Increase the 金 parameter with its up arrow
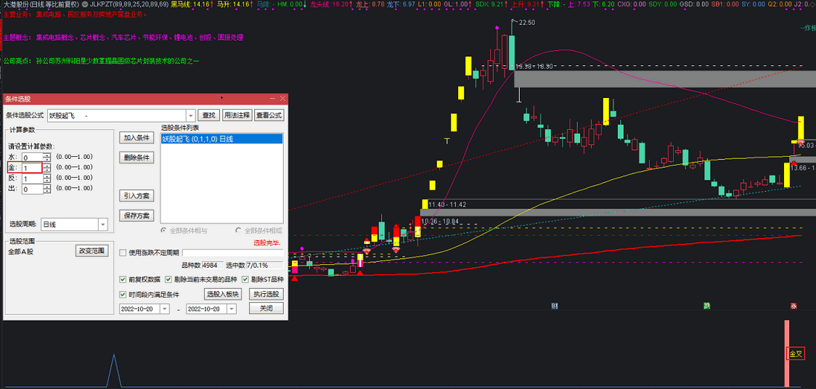The width and height of the screenshot is (816, 389). point(47,165)
